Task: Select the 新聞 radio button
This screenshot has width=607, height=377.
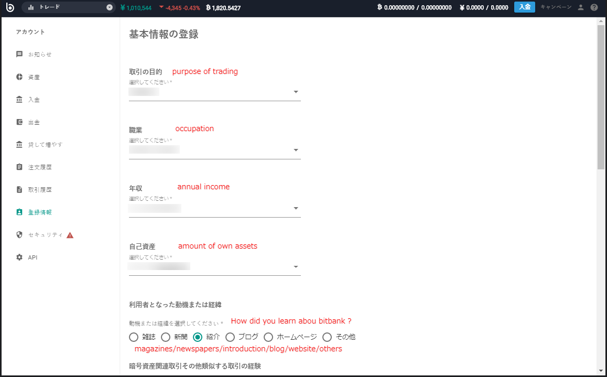Action: 166,337
